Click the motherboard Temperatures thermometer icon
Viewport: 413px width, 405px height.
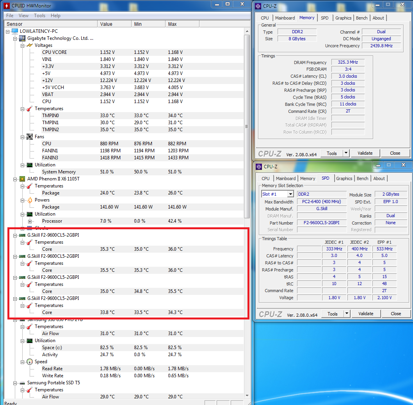click(30, 109)
